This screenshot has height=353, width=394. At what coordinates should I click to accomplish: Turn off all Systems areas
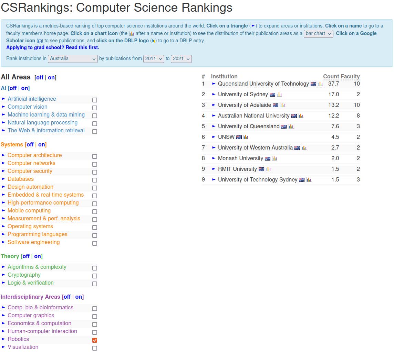coord(30,145)
